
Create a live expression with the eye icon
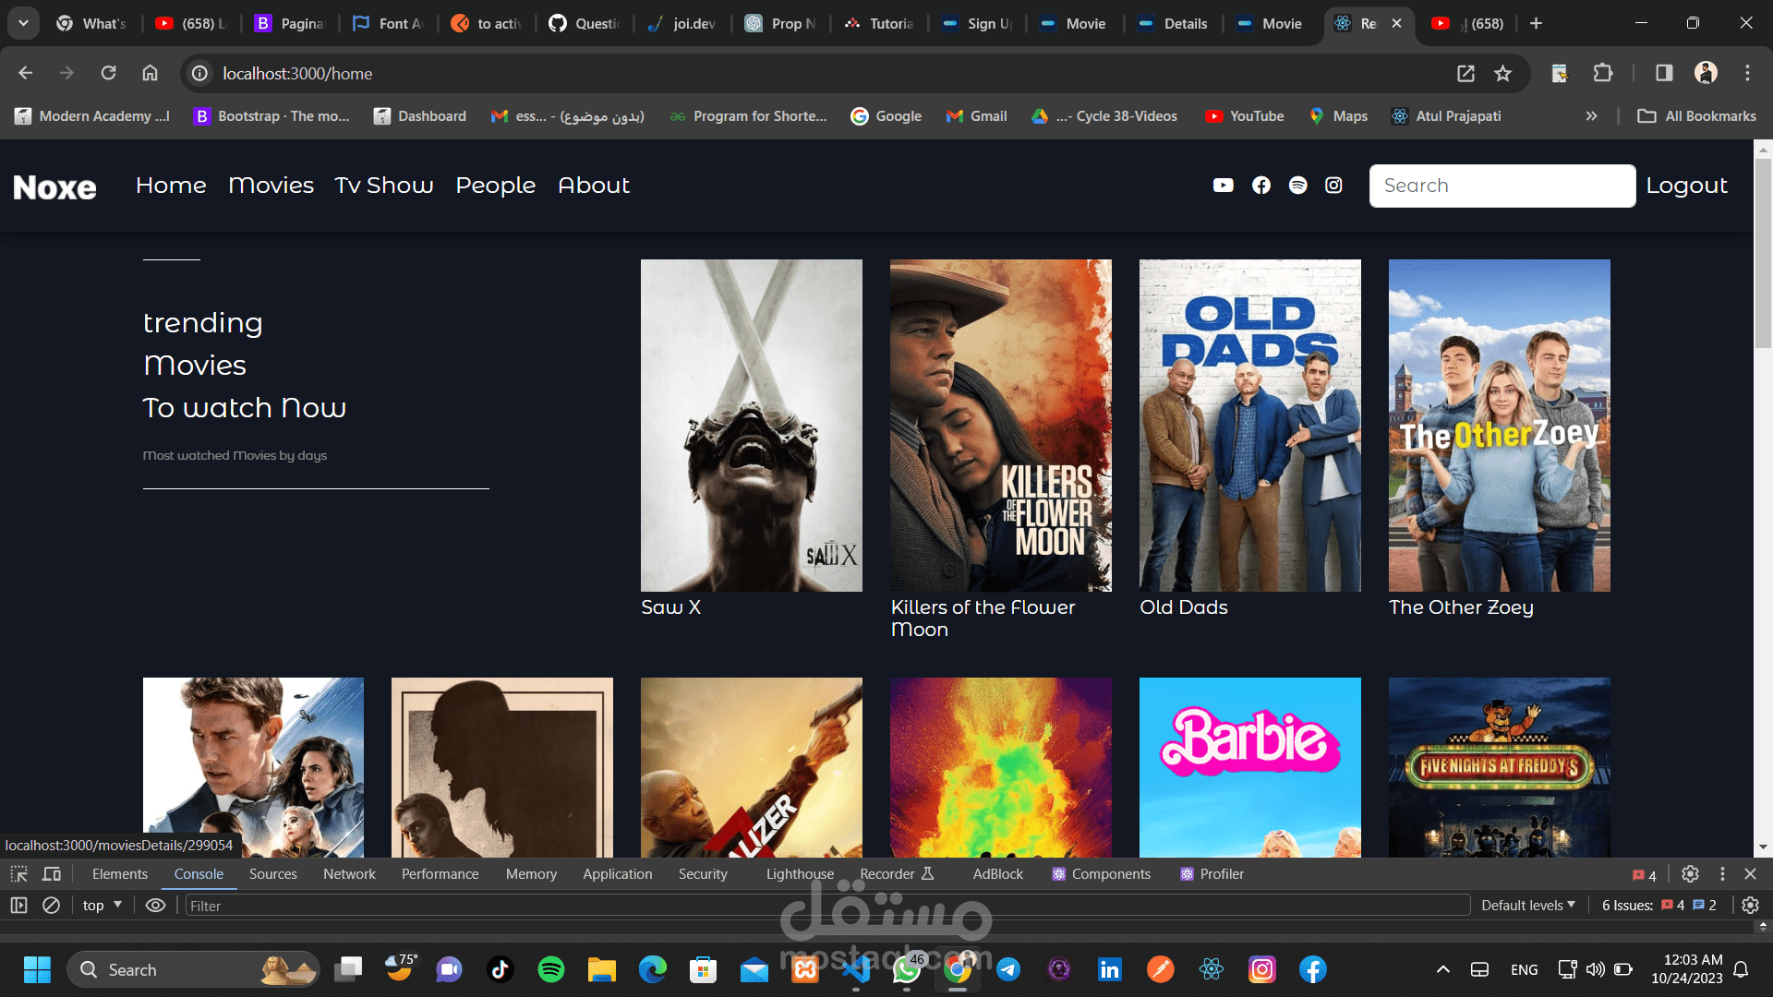pos(155,906)
